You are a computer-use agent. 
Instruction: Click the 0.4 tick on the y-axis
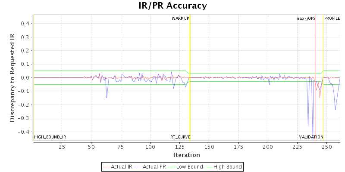tap(25, 24)
